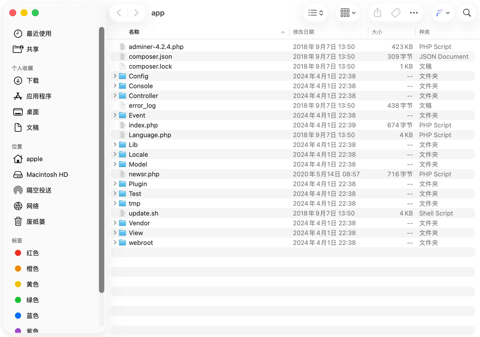480x337 pixels.
Task: Select the newsr.php file
Action: tap(293, 174)
